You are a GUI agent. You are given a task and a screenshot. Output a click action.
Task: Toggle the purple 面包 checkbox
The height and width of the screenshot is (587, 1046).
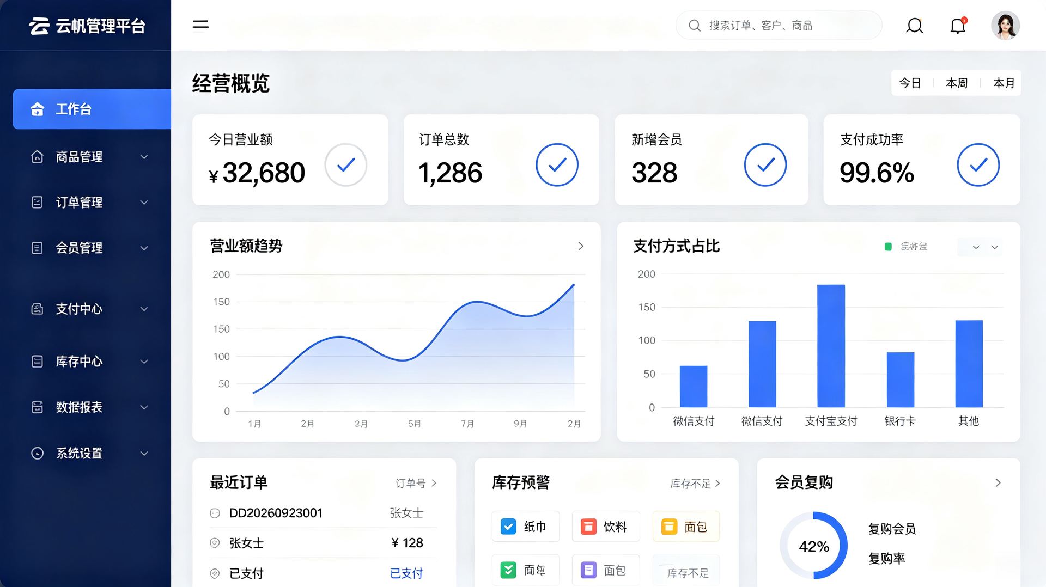588,570
